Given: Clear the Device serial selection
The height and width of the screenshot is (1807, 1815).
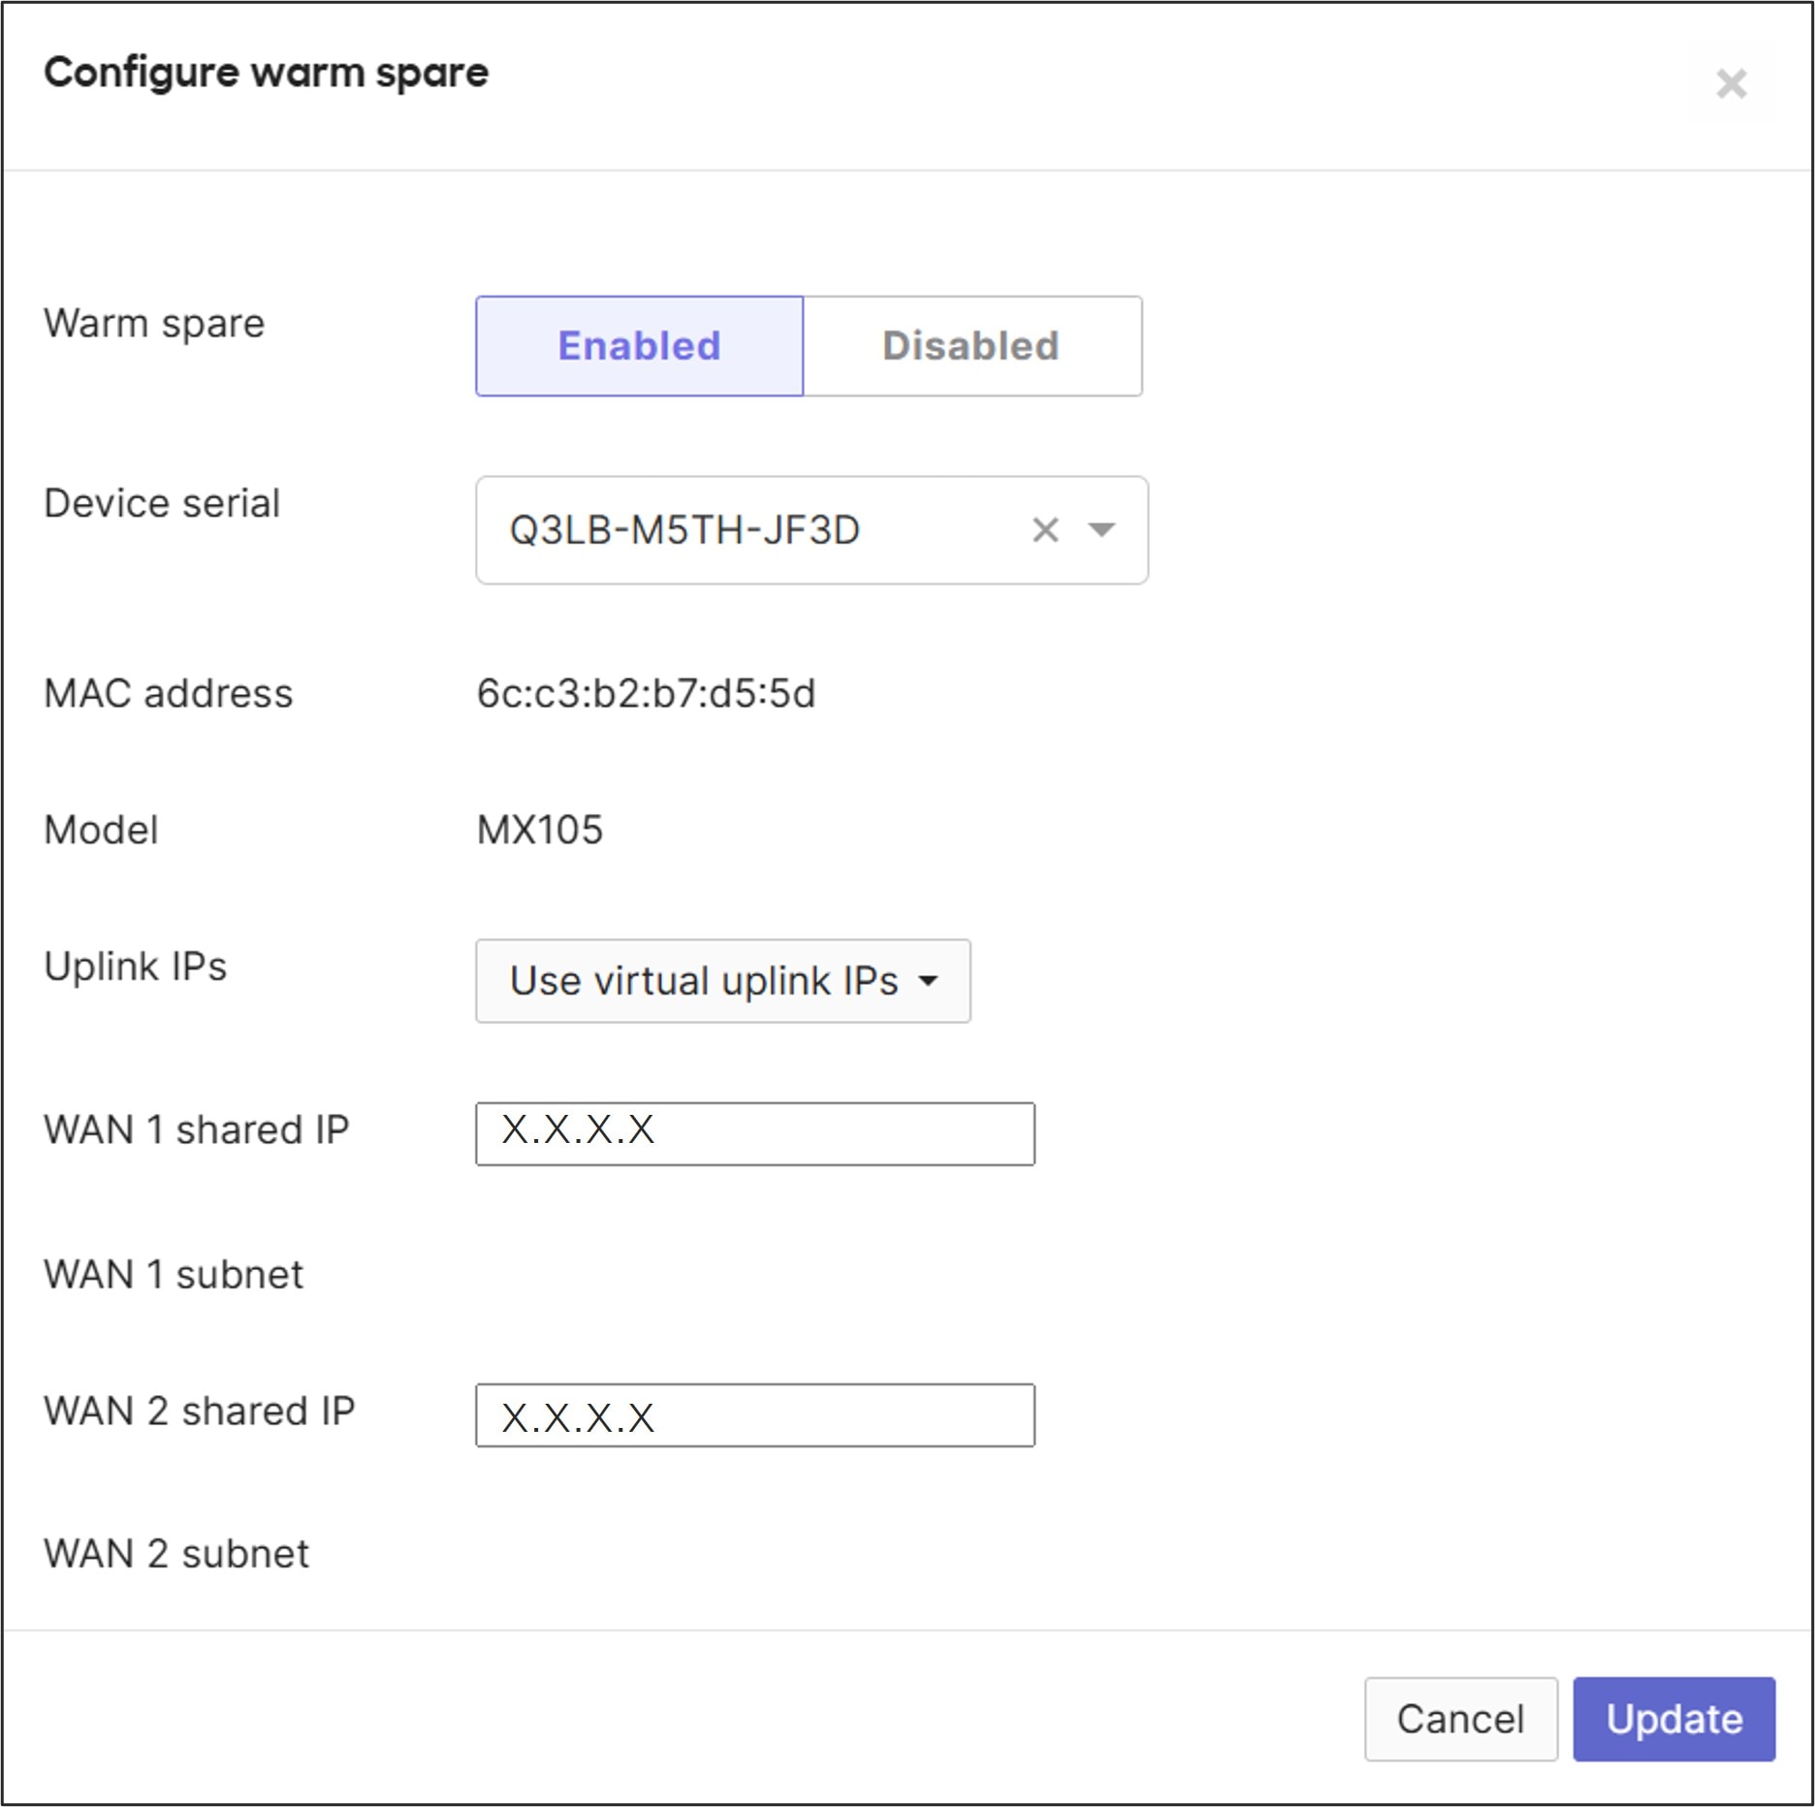Looking at the screenshot, I should tap(1045, 529).
